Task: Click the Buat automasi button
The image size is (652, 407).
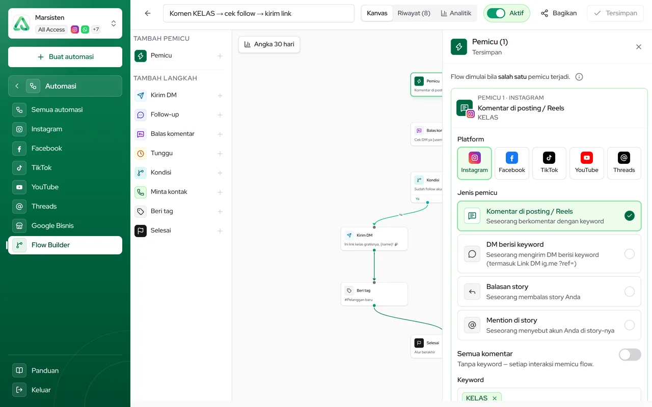Action: coord(65,57)
